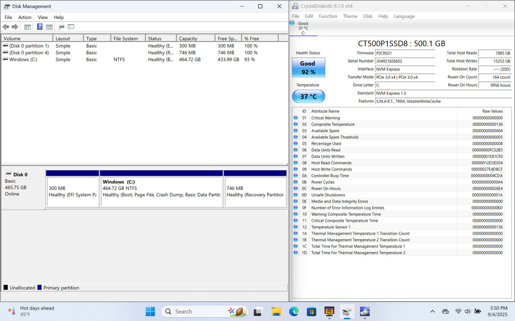Open Microsoft Store from the taskbar
Image resolution: width=515 pixels, height=321 pixels.
point(311,311)
